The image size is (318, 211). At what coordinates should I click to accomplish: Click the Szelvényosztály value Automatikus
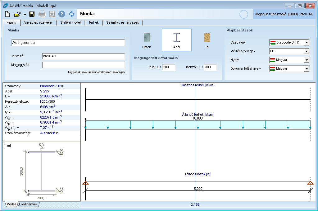(x=49, y=133)
